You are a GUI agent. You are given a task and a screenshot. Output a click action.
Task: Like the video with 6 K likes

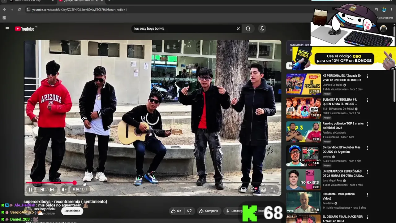coord(176,211)
